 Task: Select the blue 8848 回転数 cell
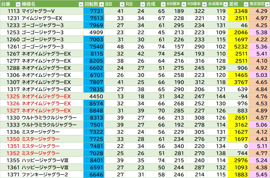(x=94, y=111)
